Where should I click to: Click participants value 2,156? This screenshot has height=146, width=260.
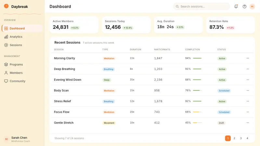point(158,80)
